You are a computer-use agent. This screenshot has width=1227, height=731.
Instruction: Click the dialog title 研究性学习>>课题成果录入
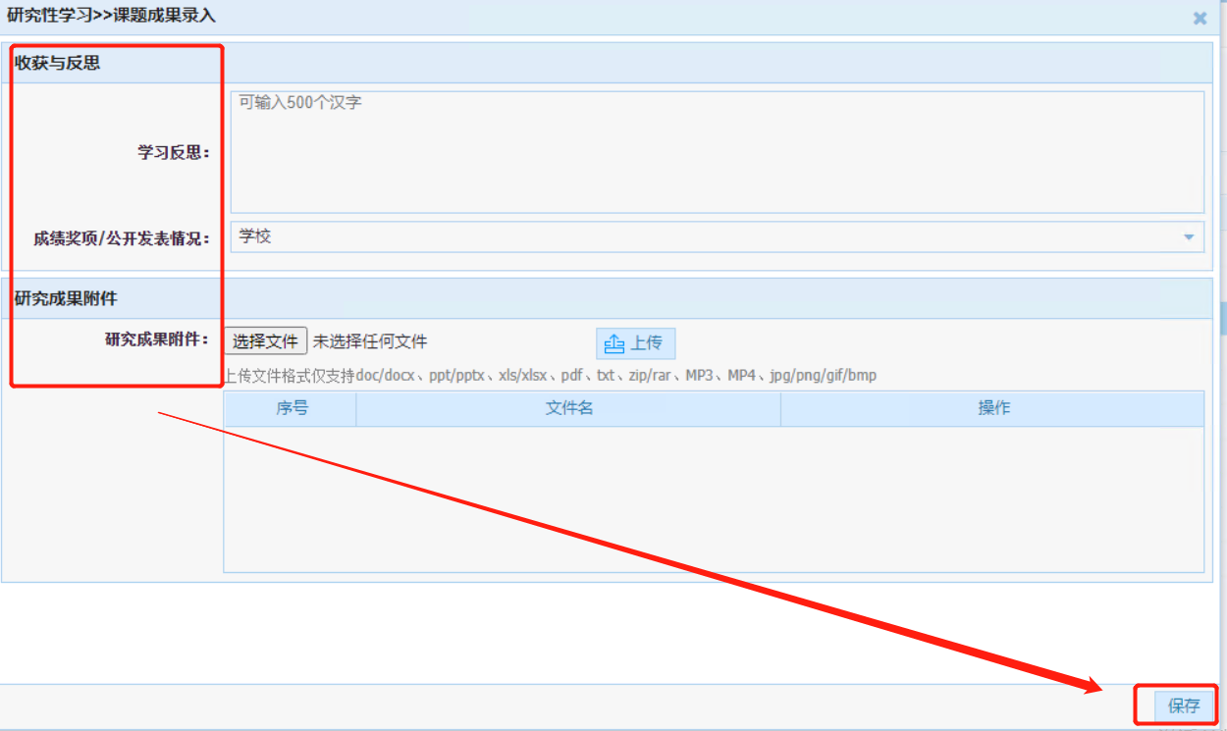point(111,16)
